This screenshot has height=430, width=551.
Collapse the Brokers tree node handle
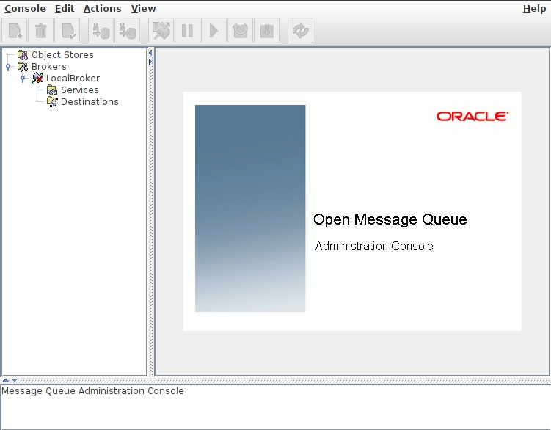[8, 67]
